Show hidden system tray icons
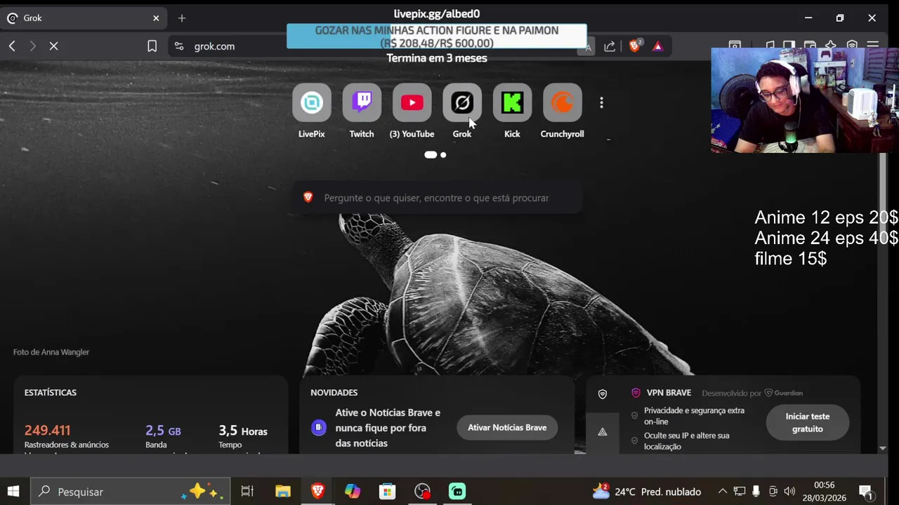Viewport: 899px width, 505px height. pyautogui.click(x=722, y=492)
